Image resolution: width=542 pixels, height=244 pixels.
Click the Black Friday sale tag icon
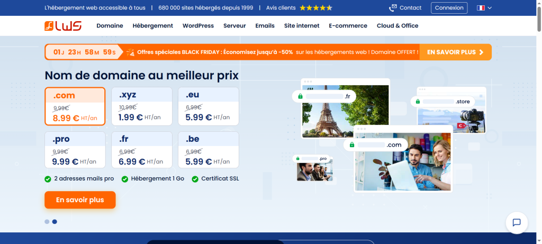[130, 52]
